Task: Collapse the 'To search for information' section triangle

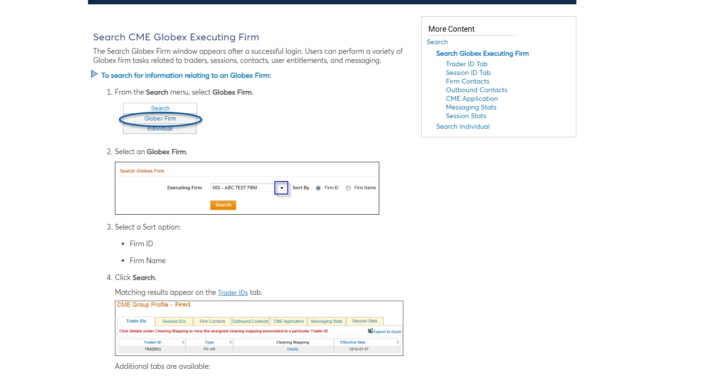Action: (95, 74)
